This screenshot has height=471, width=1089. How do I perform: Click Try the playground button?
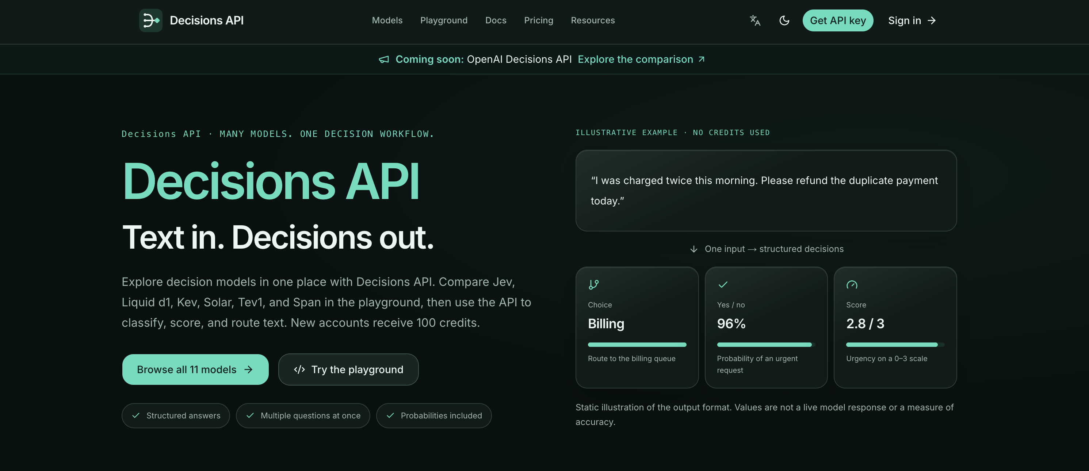(x=348, y=369)
